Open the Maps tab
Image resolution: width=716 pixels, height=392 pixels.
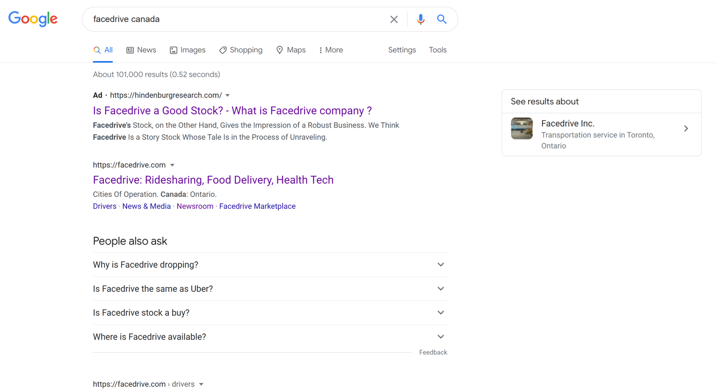(291, 50)
